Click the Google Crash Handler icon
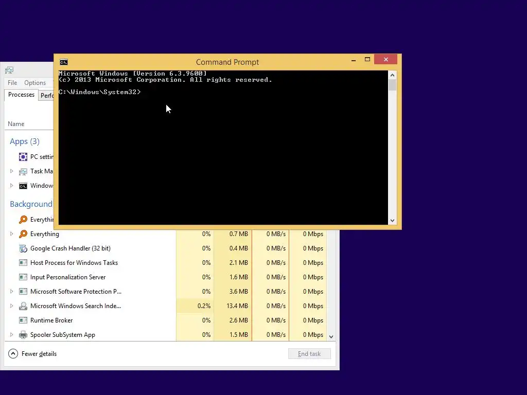The height and width of the screenshot is (395, 527). tap(23, 248)
